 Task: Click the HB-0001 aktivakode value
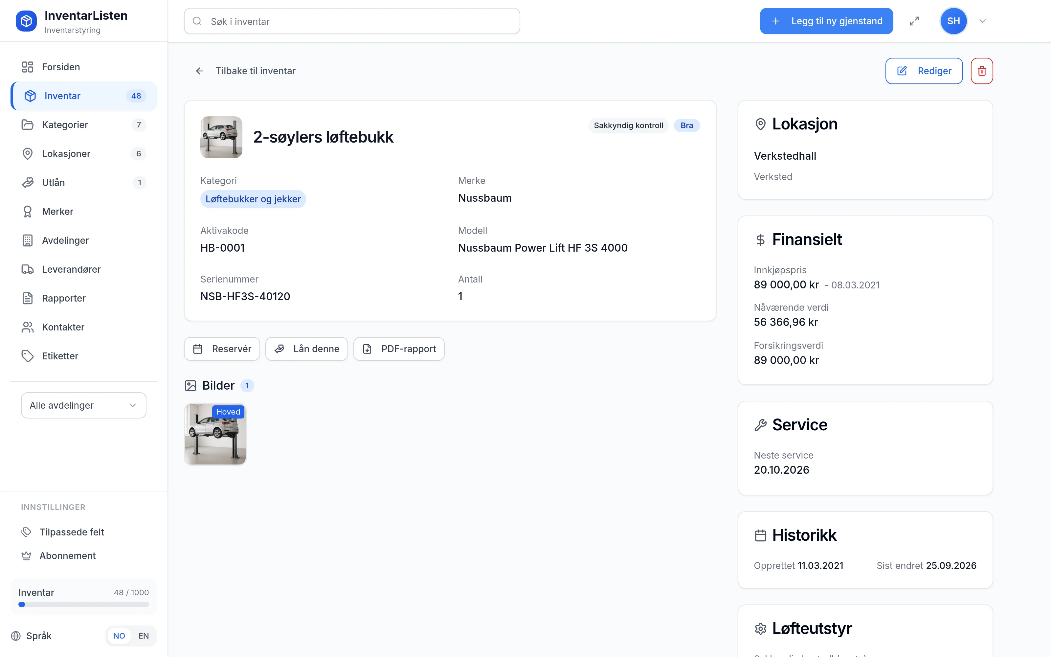click(222, 248)
